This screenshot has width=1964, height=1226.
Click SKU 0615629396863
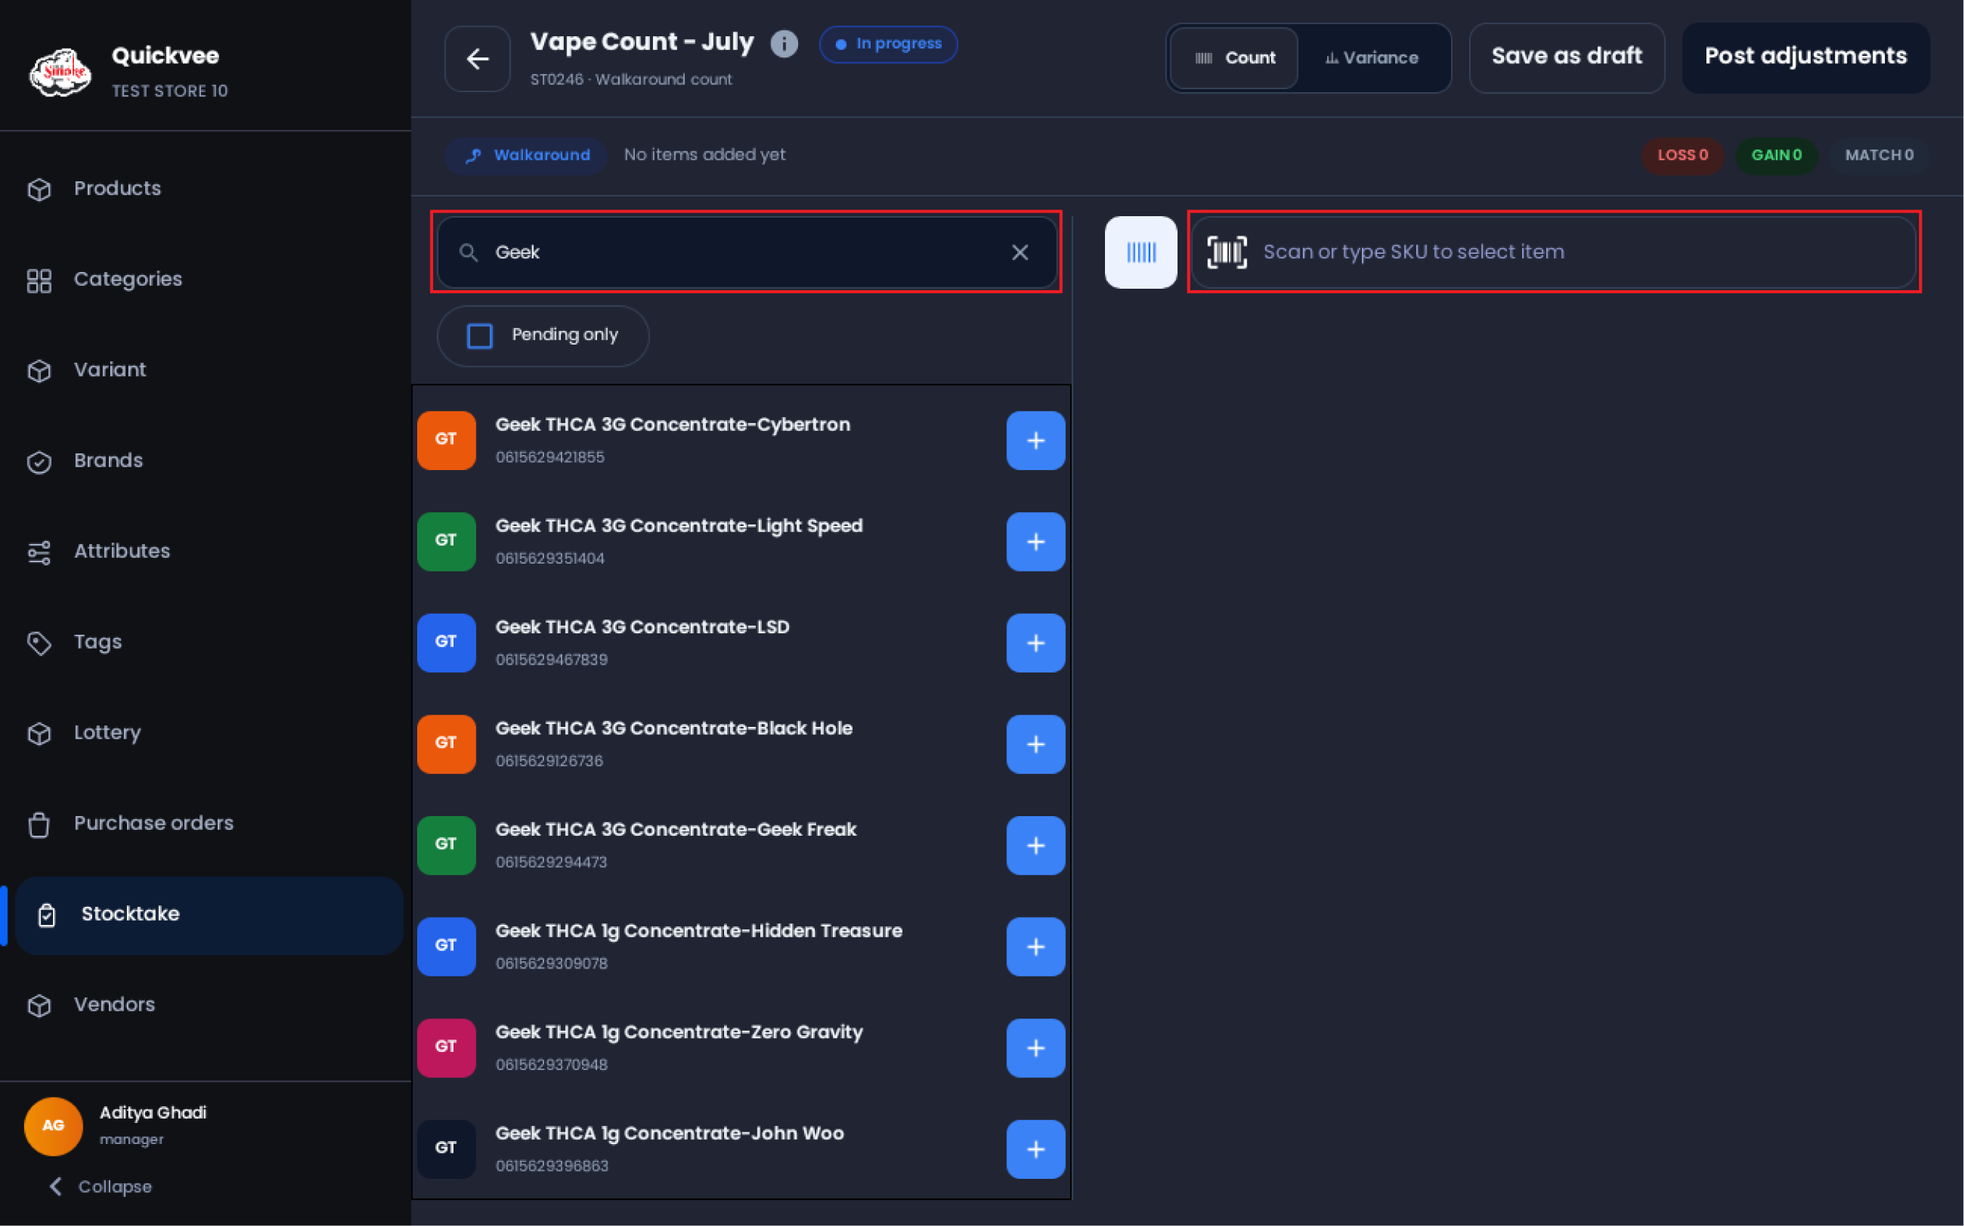552,1166
